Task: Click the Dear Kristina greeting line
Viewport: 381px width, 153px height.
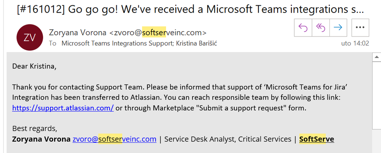Action: pyautogui.click(x=34, y=66)
